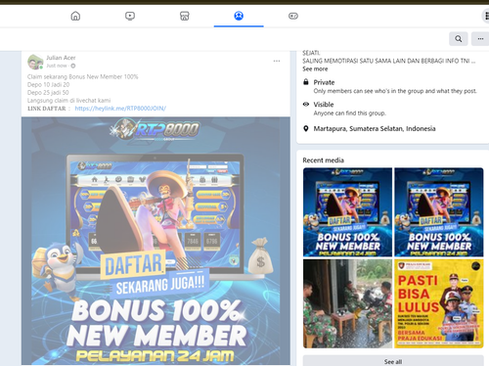489x366 pixels.
Task: Open the 'Pasti Bisa Lulus' media thumbnail
Action: 439,303
